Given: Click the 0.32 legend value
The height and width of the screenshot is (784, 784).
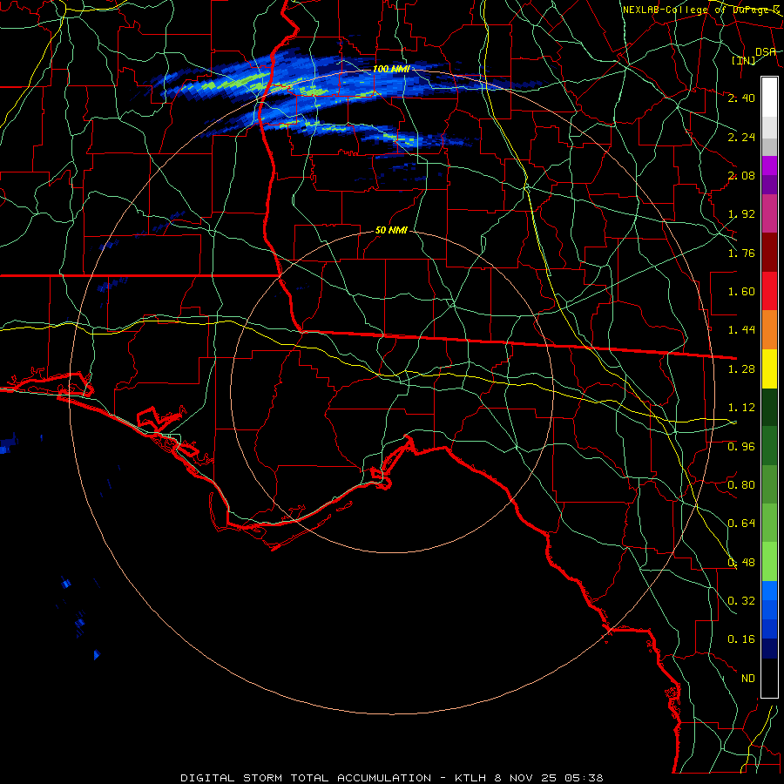Looking at the screenshot, I should click(741, 601).
